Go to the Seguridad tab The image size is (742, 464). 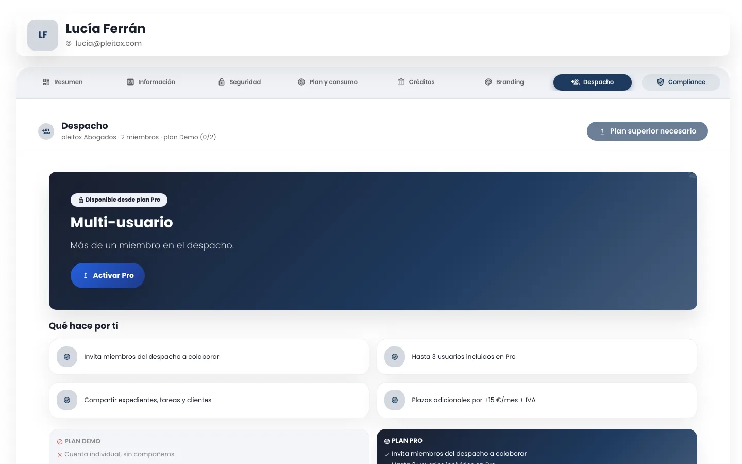(239, 82)
